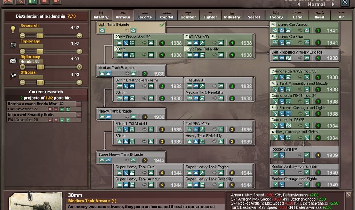Open the Naval doctrine tab
The height and width of the screenshot is (210, 355).
(x=319, y=15)
